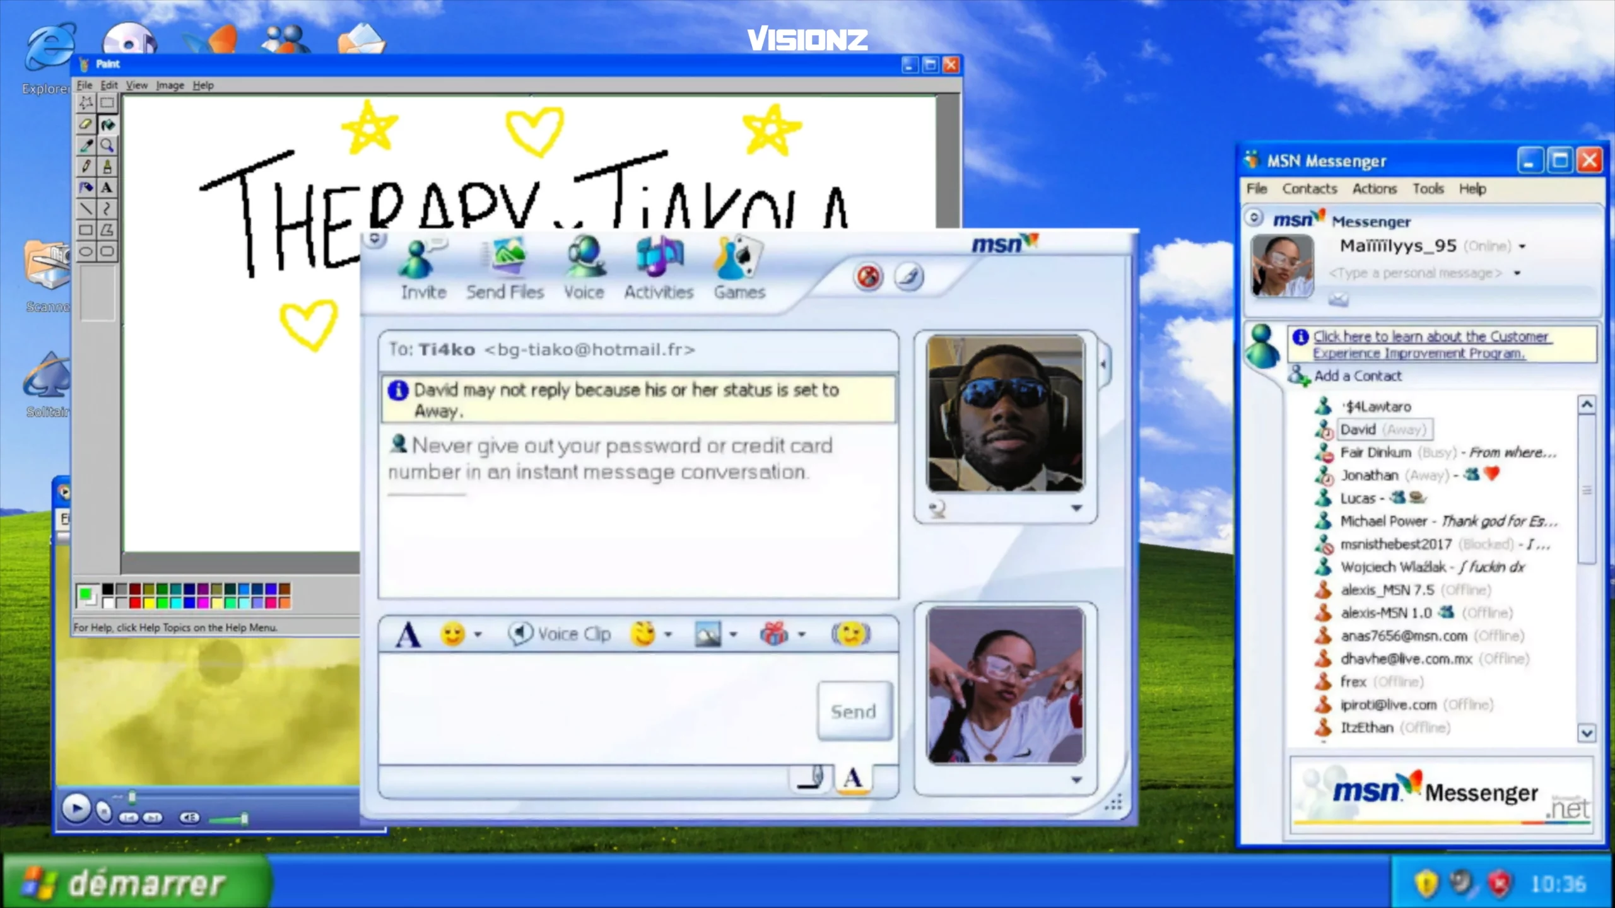Open the options arrow under your own display picture
This screenshot has width=1615, height=908.
point(1076,780)
